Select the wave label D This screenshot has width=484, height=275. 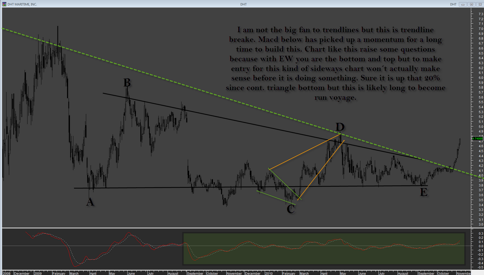(x=340, y=127)
